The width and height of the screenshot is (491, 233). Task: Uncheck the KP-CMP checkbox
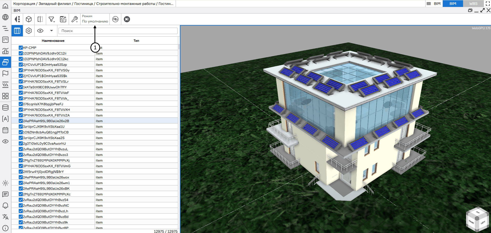(x=21, y=48)
